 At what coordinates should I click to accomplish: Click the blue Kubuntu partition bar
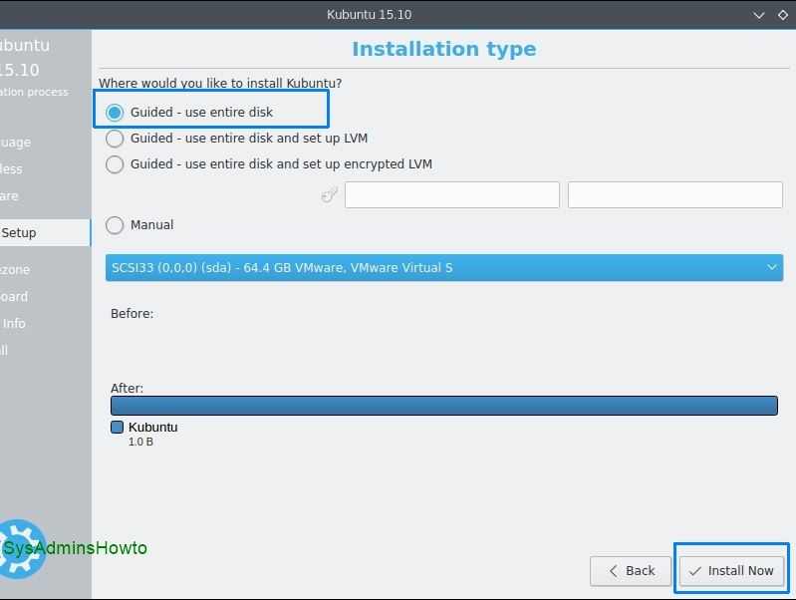443,406
